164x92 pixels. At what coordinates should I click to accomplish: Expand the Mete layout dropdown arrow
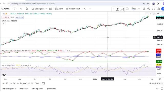tap(139, 9)
